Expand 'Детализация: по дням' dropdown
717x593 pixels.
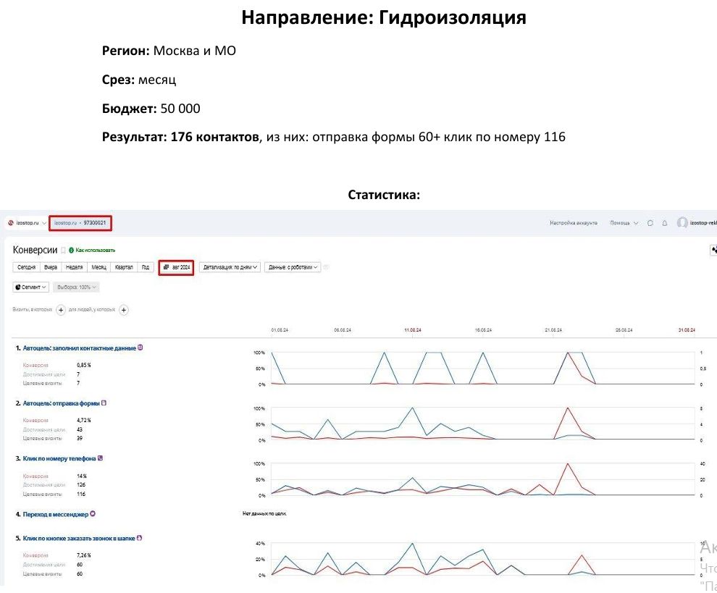pos(230,267)
